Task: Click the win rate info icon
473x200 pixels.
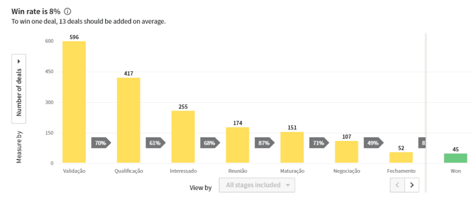Action: [x=67, y=12]
